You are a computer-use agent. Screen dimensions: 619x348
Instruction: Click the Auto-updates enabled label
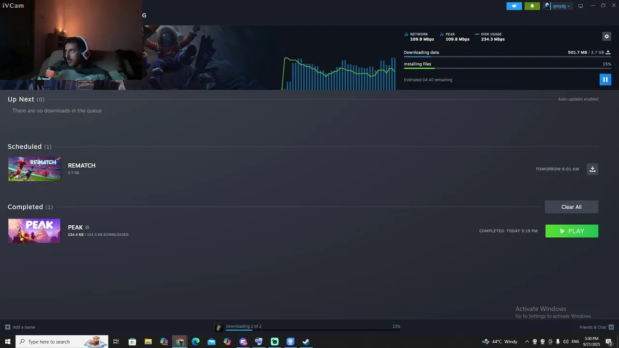pos(578,99)
